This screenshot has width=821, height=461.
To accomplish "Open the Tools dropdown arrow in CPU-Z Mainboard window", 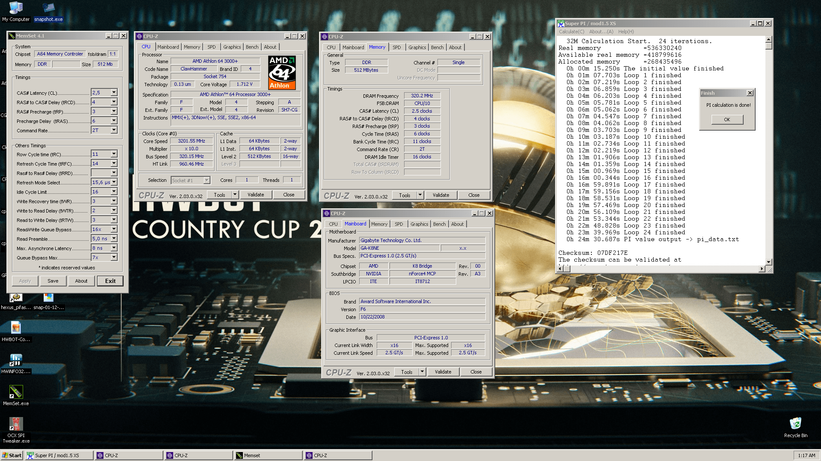I will tap(422, 372).
